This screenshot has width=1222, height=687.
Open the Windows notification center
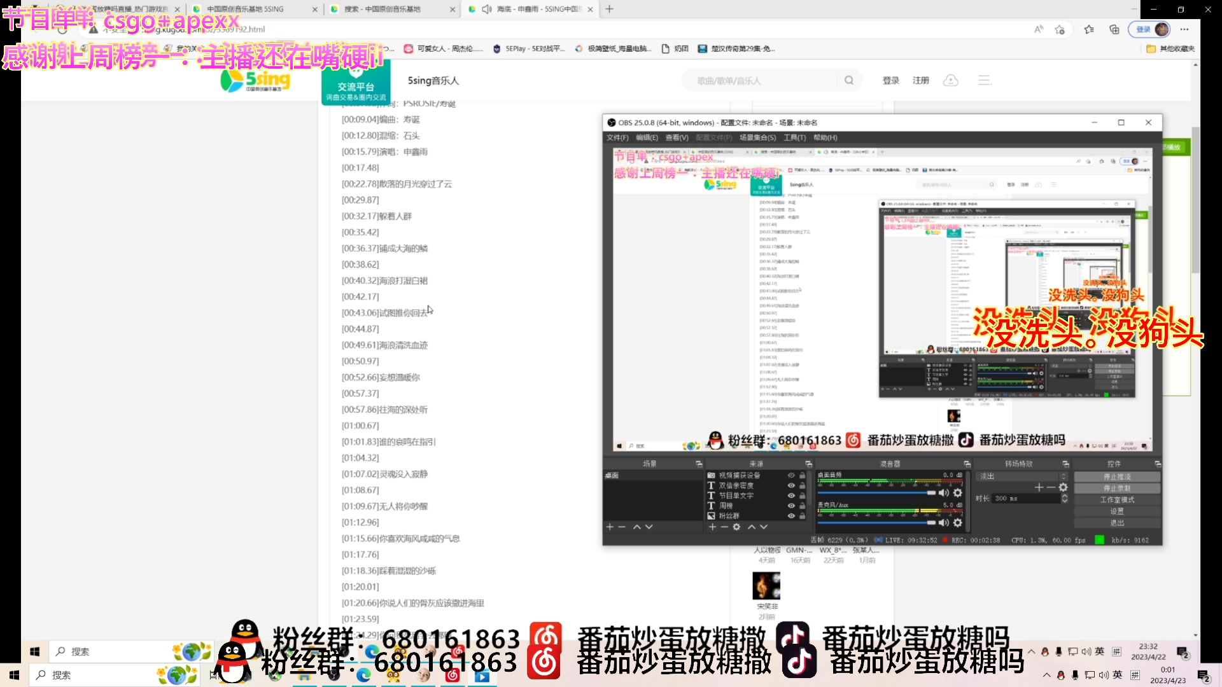click(1204, 676)
